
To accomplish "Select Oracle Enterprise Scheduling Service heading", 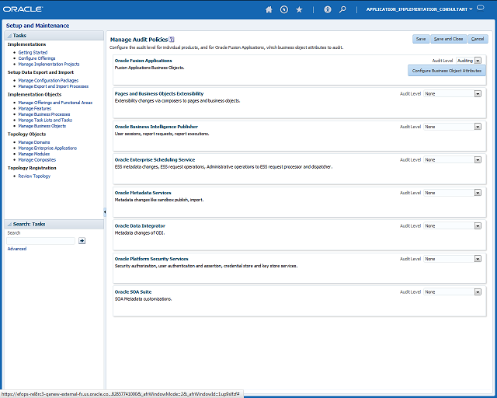I will tap(155, 159).
